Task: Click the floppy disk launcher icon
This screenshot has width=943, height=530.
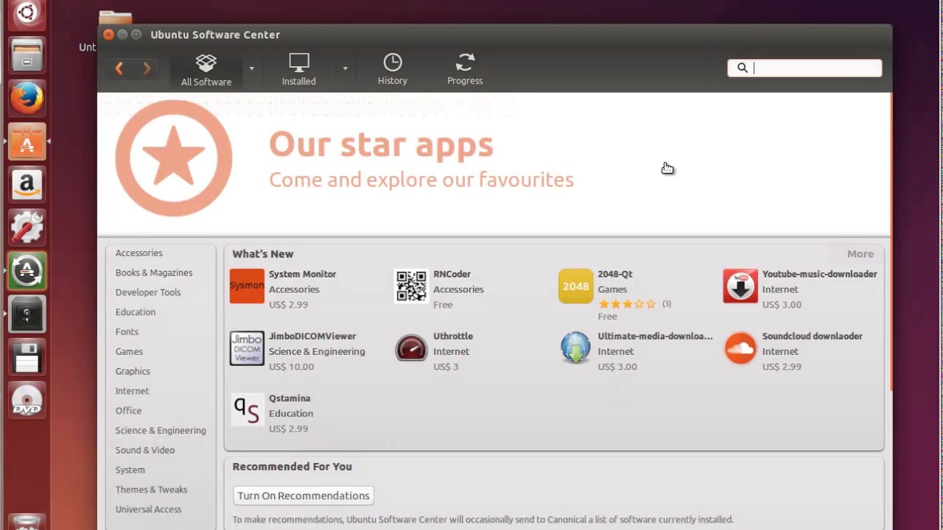Action: [x=27, y=357]
